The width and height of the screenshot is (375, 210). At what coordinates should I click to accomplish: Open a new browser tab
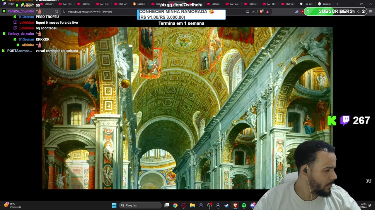337,4
